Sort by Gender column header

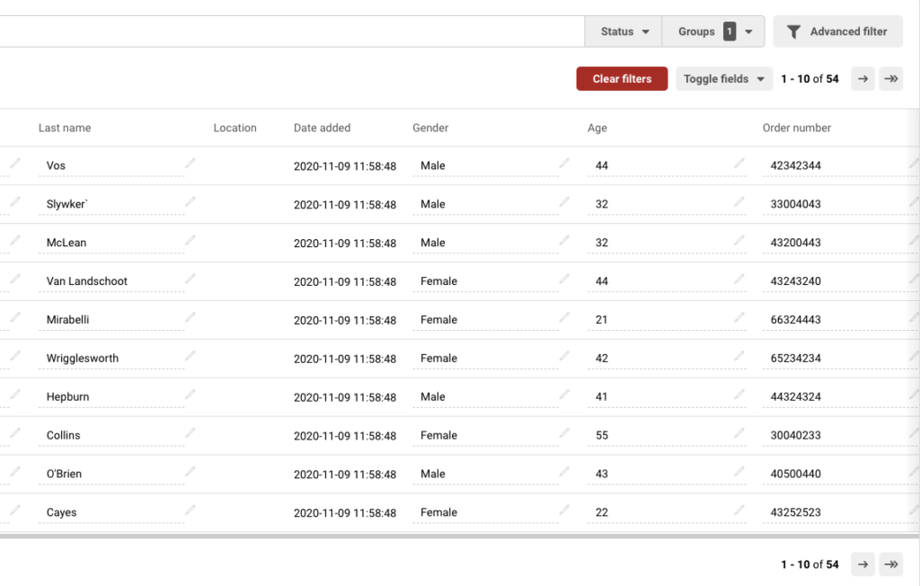pyautogui.click(x=430, y=128)
